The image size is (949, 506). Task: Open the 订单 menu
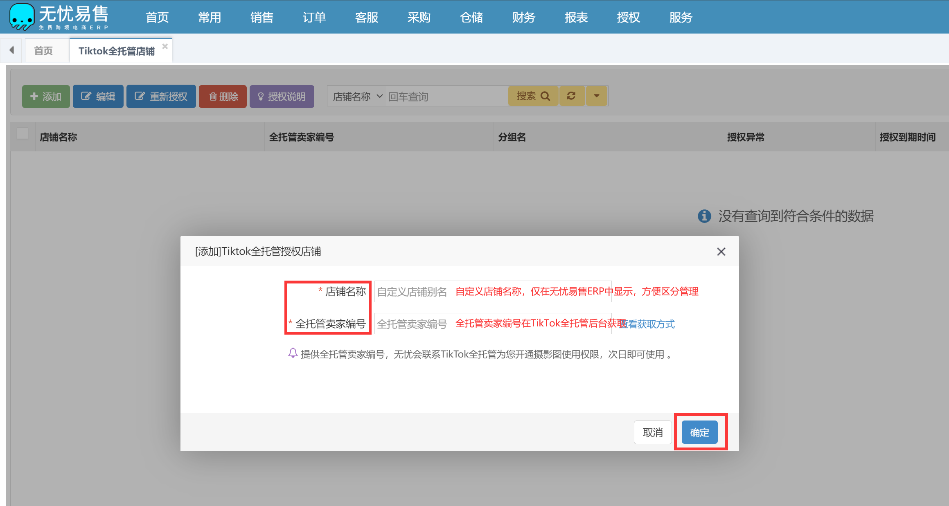coord(314,17)
